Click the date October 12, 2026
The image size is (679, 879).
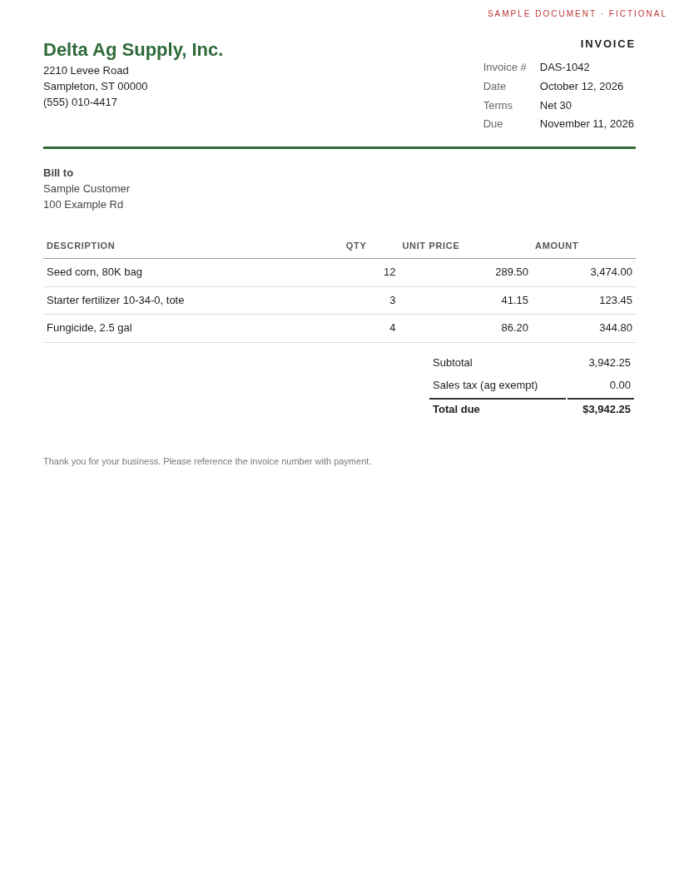point(581,87)
